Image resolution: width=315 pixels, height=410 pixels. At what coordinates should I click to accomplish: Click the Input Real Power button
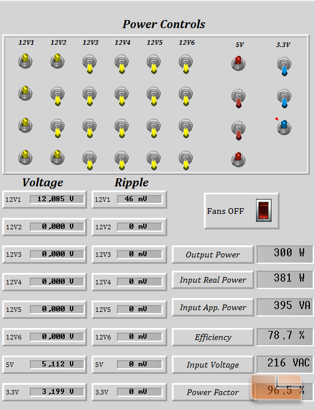pyautogui.click(x=212, y=280)
